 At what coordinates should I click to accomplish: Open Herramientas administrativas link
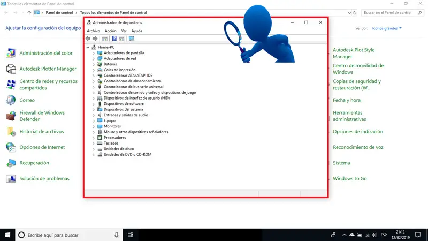(349, 116)
